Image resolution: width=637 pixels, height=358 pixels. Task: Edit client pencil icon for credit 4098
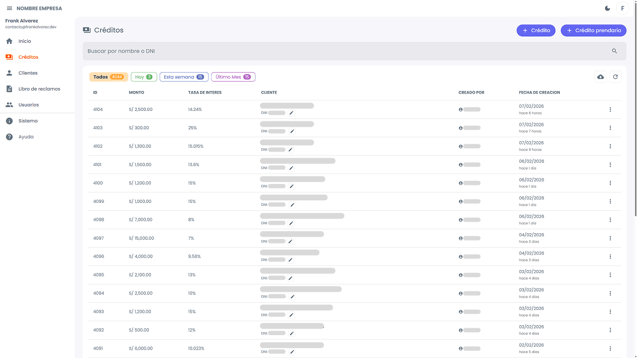[x=292, y=223]
